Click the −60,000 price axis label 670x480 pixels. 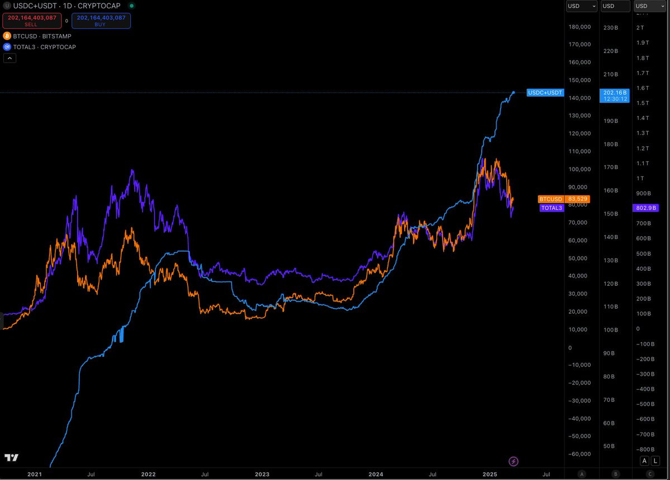point(579,454)
